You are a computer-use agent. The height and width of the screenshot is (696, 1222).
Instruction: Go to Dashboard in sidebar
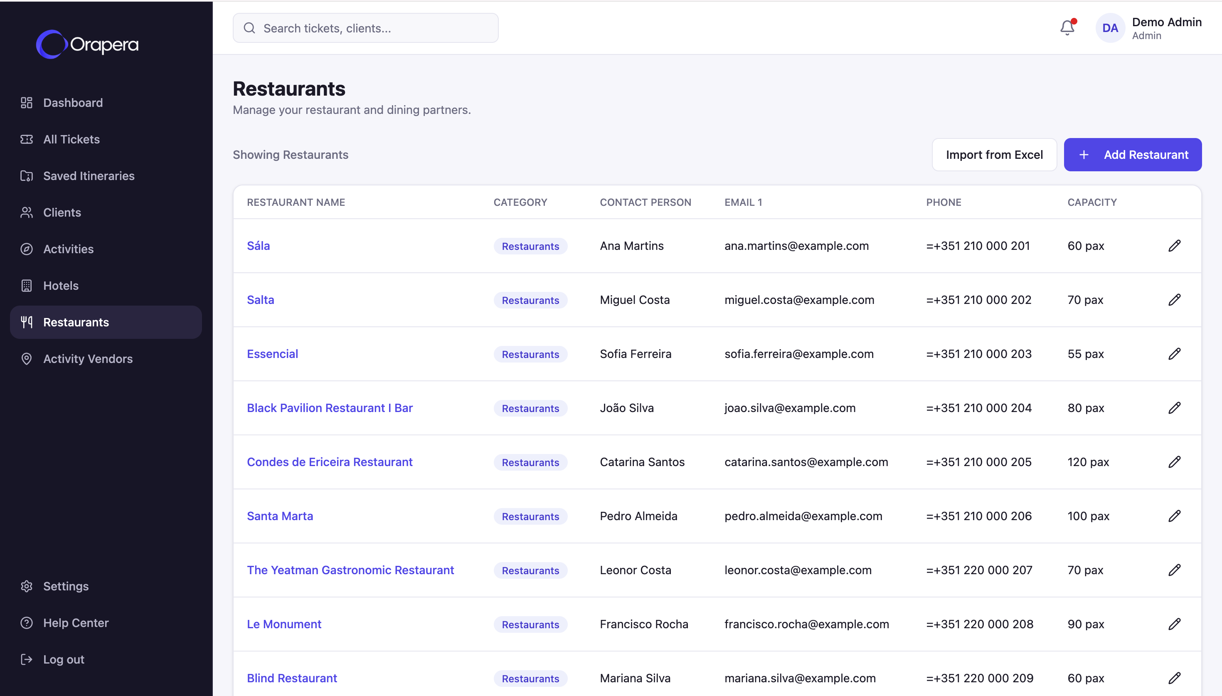[x=106, y=103]
